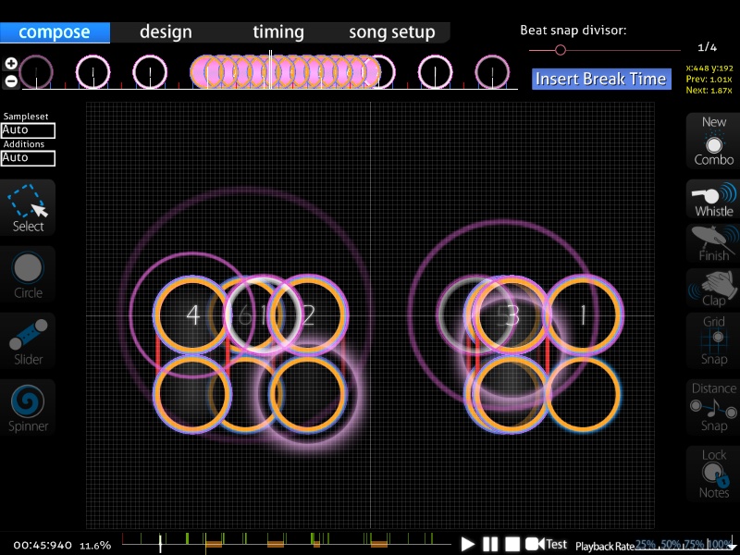Select hit circle number 4 in playfield
The image size is (740, 555).
[192, 314]
